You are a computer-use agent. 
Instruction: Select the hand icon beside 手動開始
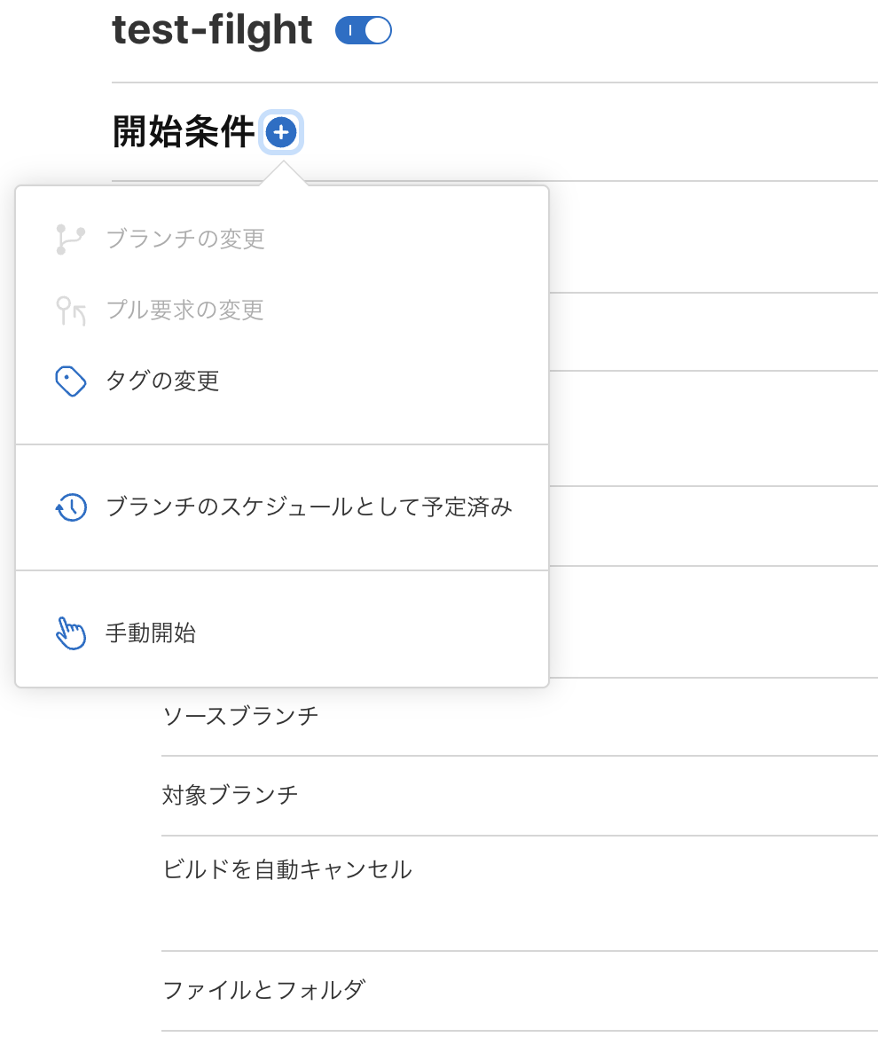[71, 632]
